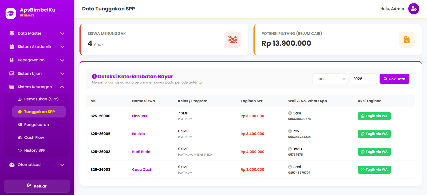This screenshot has width=427, height=195.
Task: Expand the Otomatisasi chevron
Action: pyautogui.click(x=62, y=165)
